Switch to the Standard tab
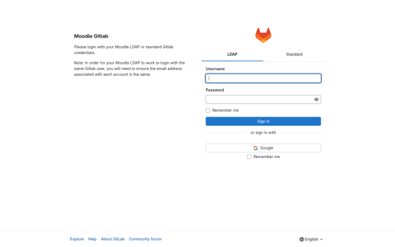395x247 pixels. (x=294, y=55)
